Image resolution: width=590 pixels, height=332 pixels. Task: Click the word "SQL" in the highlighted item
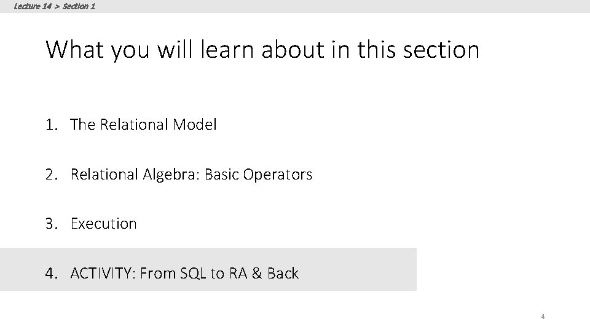194,274
